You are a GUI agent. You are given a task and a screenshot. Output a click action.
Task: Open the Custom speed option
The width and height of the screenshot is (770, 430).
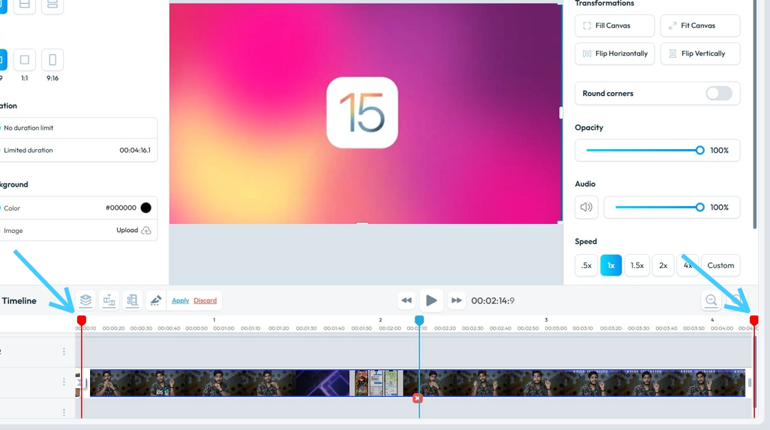click(720, 265)
